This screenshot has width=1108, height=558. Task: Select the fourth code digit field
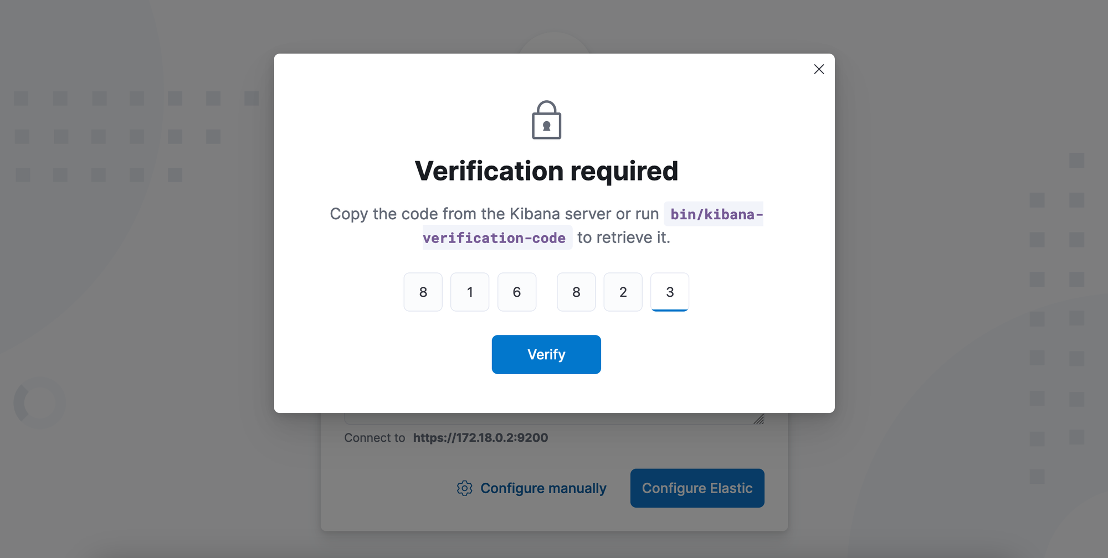(576, 292)
